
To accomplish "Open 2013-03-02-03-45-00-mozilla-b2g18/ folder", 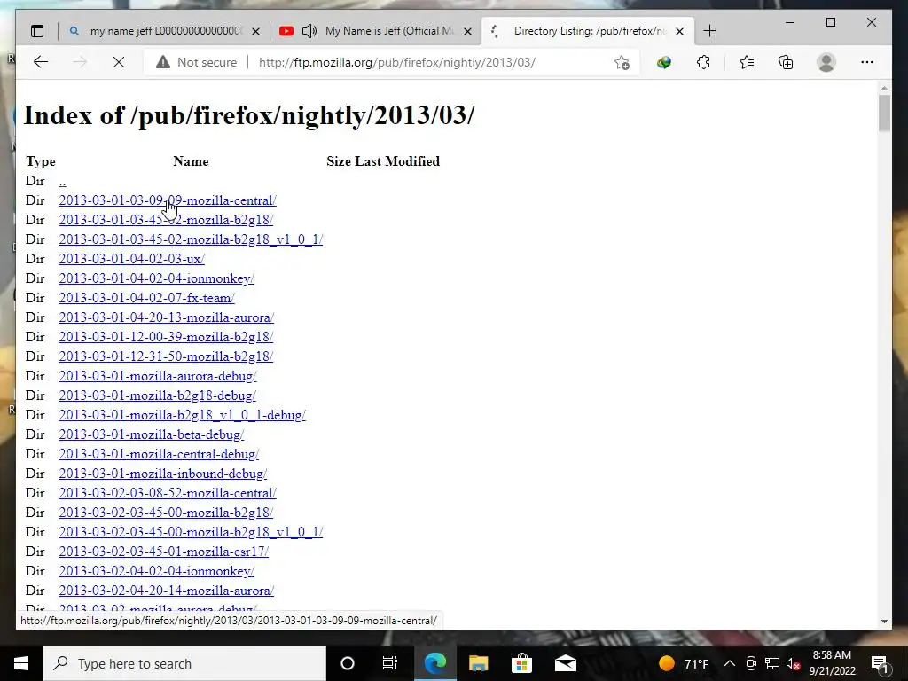I will pyautogui.click(x=166, y=513).
